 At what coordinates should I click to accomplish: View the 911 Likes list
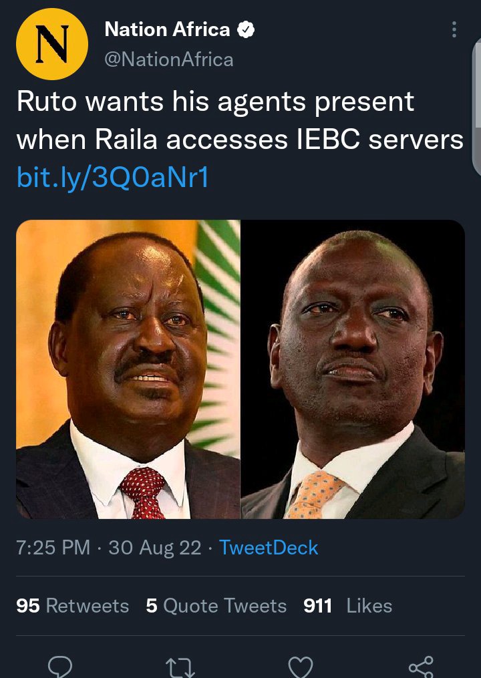click(x=348, y=606)
